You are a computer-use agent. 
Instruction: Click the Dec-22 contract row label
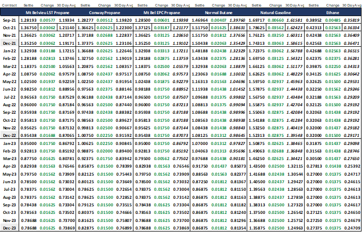[10, 135]
